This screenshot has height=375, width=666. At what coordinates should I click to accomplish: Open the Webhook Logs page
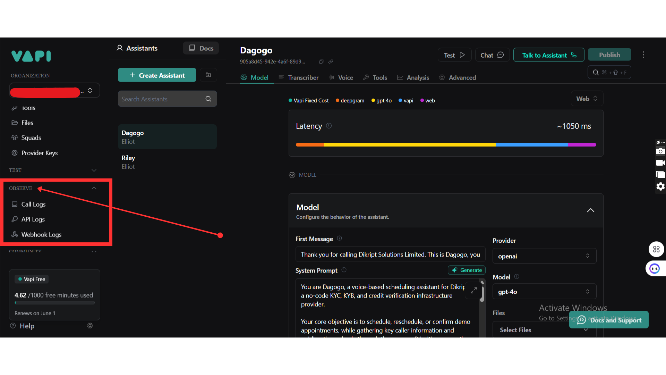coord(41,235)
